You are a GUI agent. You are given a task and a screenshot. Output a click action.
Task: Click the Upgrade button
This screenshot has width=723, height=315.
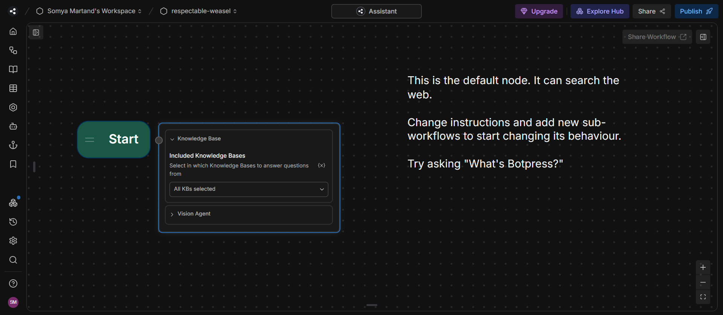[x=539, y=11]
